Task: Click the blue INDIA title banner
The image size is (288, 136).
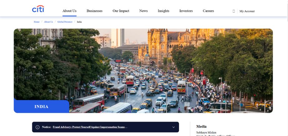Action: (41, 107)
